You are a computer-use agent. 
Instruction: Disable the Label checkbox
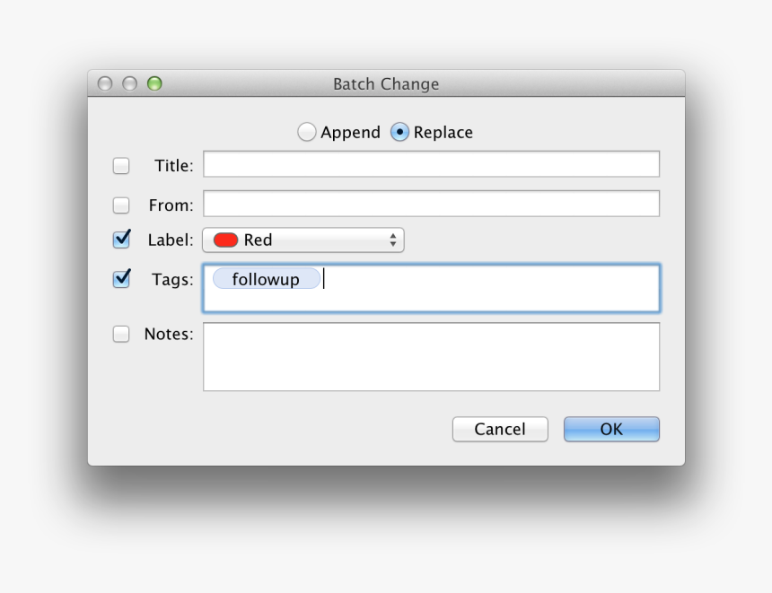click(121, 240)
